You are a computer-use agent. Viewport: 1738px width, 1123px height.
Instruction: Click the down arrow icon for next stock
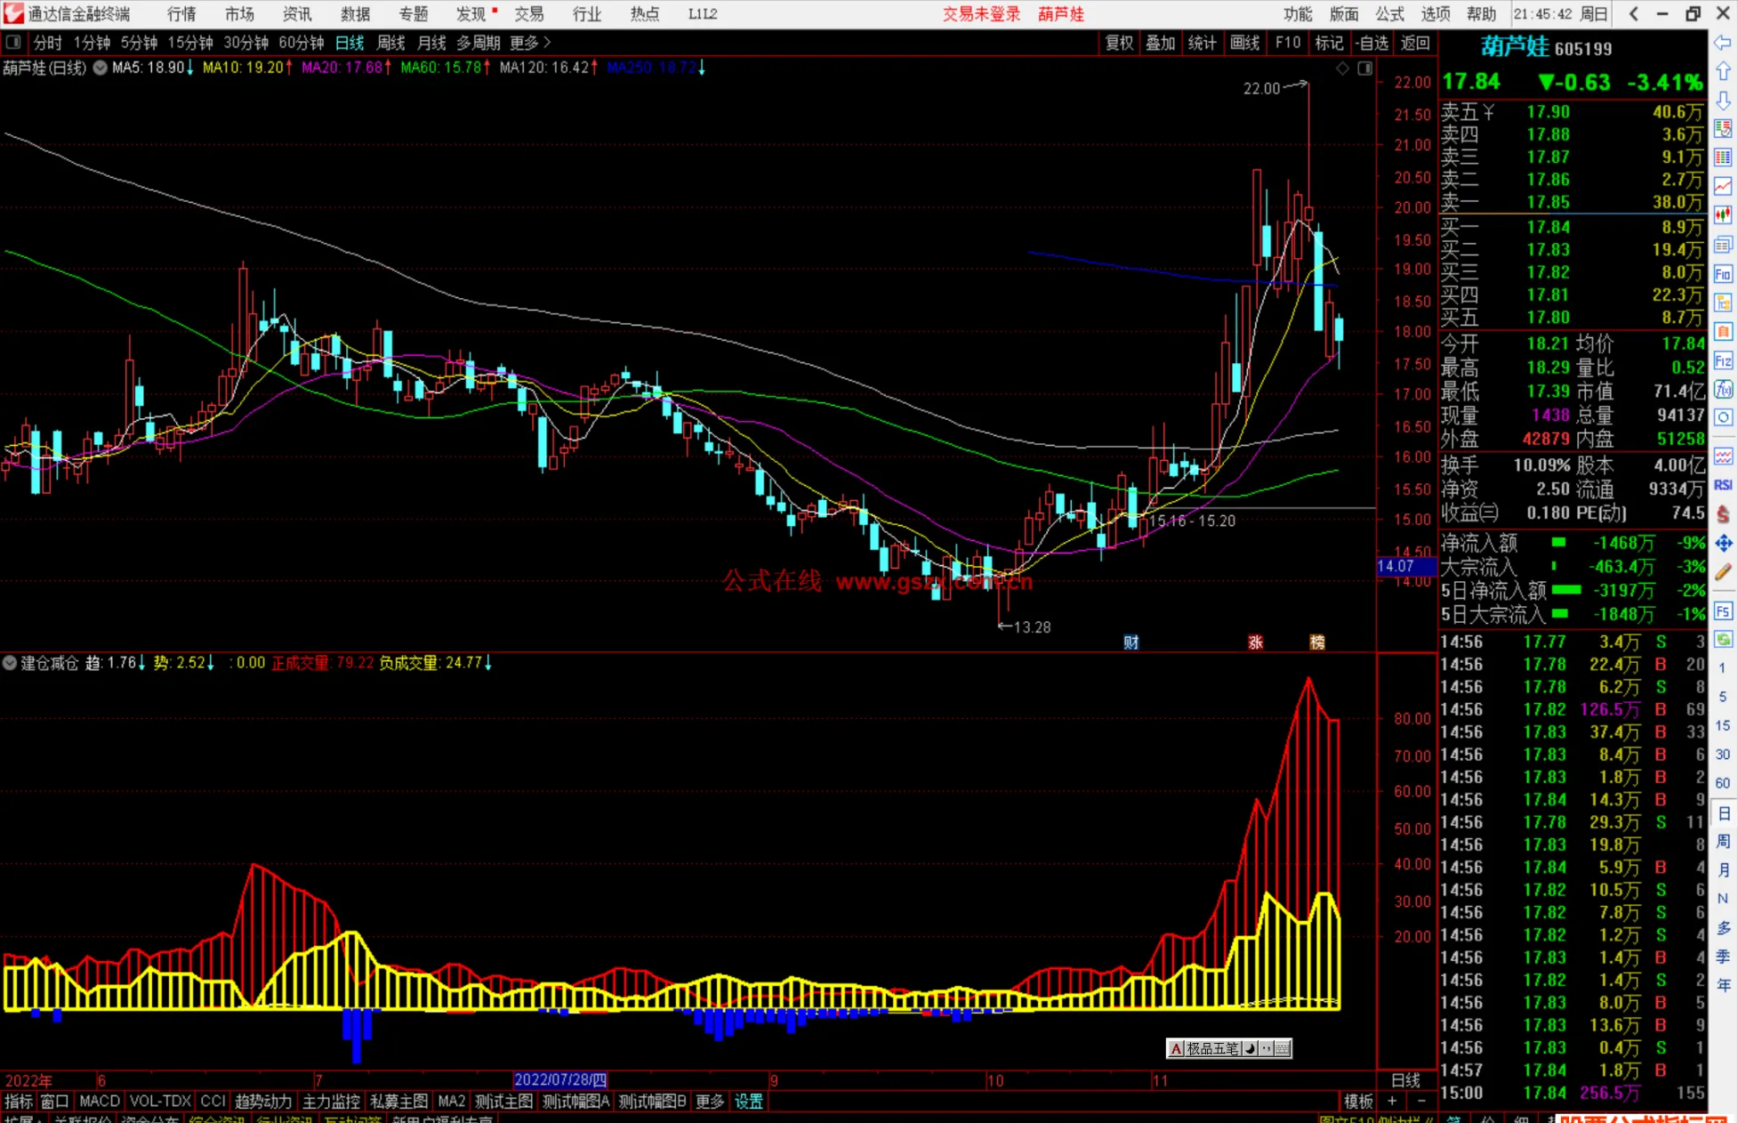pos(1723,100)
